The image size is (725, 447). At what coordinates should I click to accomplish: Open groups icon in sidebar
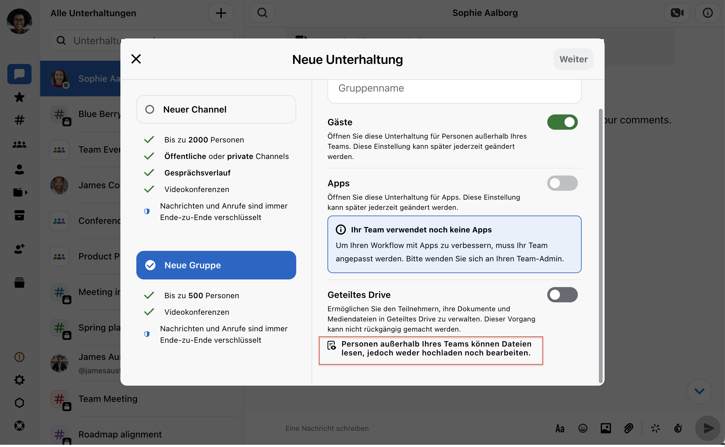tap(19, 145)
